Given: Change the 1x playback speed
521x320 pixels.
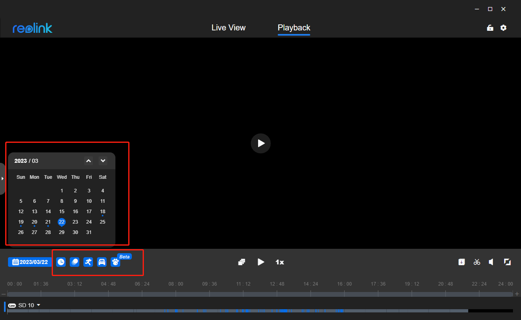Looking at the screenshot, I should coord(280,262).
